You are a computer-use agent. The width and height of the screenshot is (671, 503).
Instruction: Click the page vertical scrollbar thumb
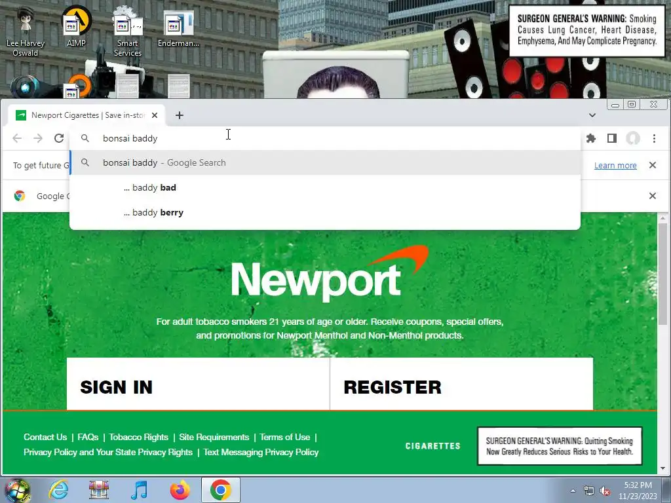[663, 274]
